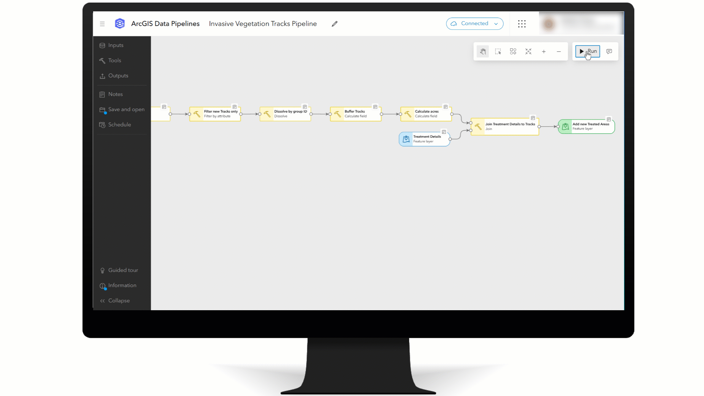Screen dimensions: 704x396
Task: Start the Guided tour
Action: (123, 270)
